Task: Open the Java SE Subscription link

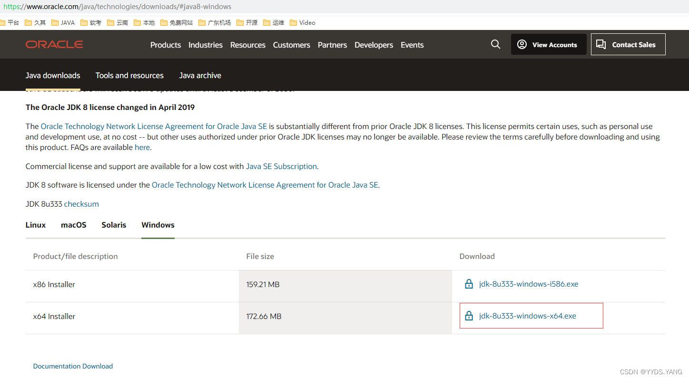Action: click(x=281, y=166)
